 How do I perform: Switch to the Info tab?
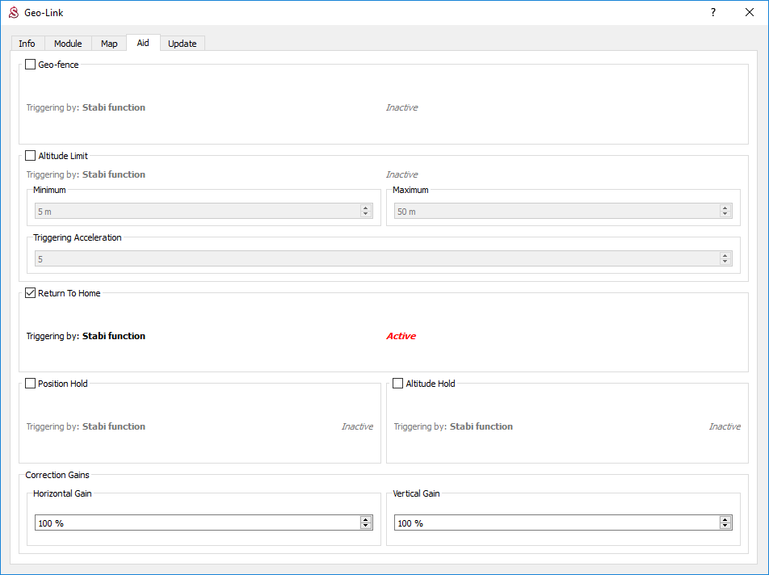tap(27, 44)
